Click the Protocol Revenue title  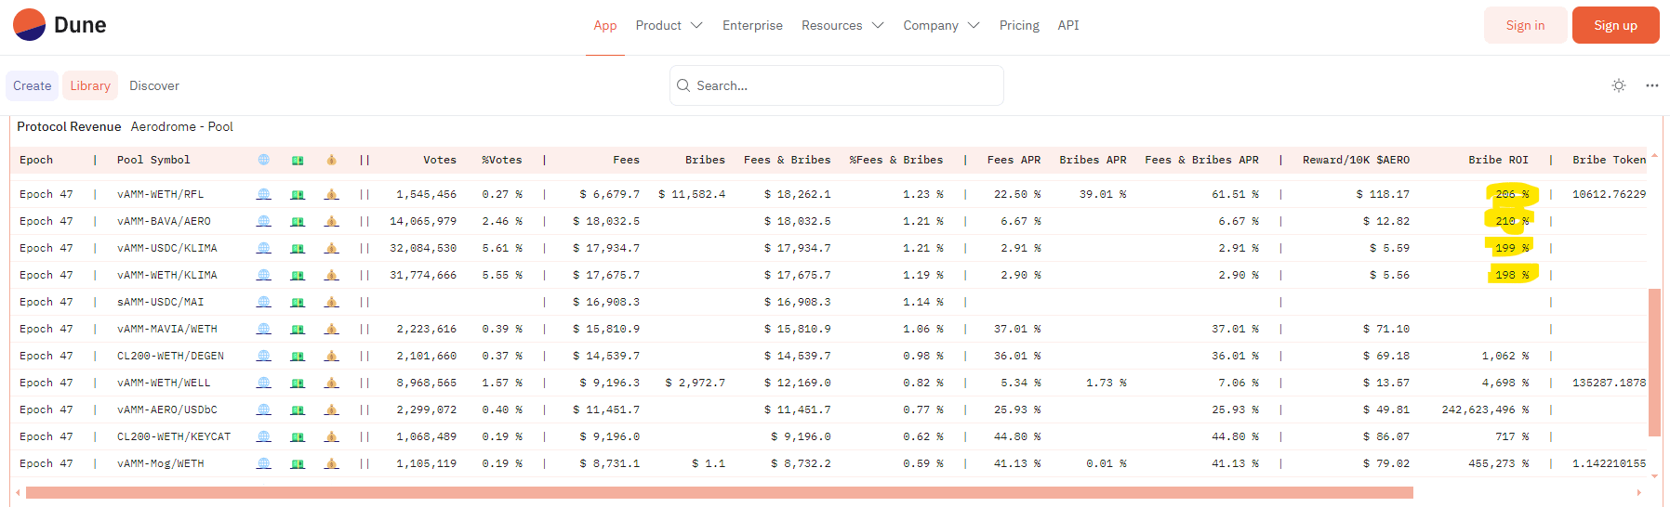(69, 126)
